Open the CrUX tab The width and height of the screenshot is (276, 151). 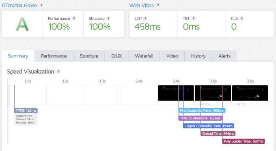[116, 56]
